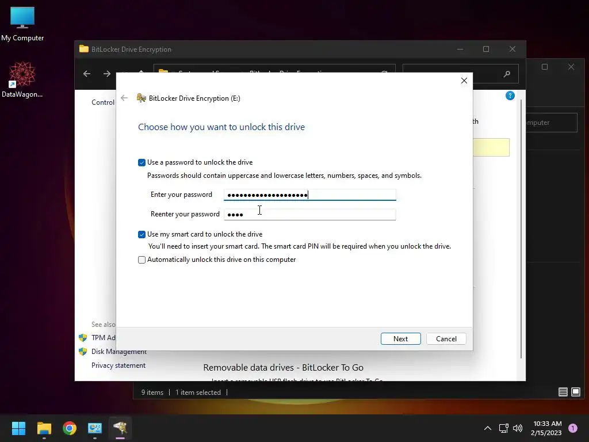The width and height of the screenshot is (589, 442).
Task: Enable 'Automatically unlock this drive on this computer'
Action: (141, 260)
